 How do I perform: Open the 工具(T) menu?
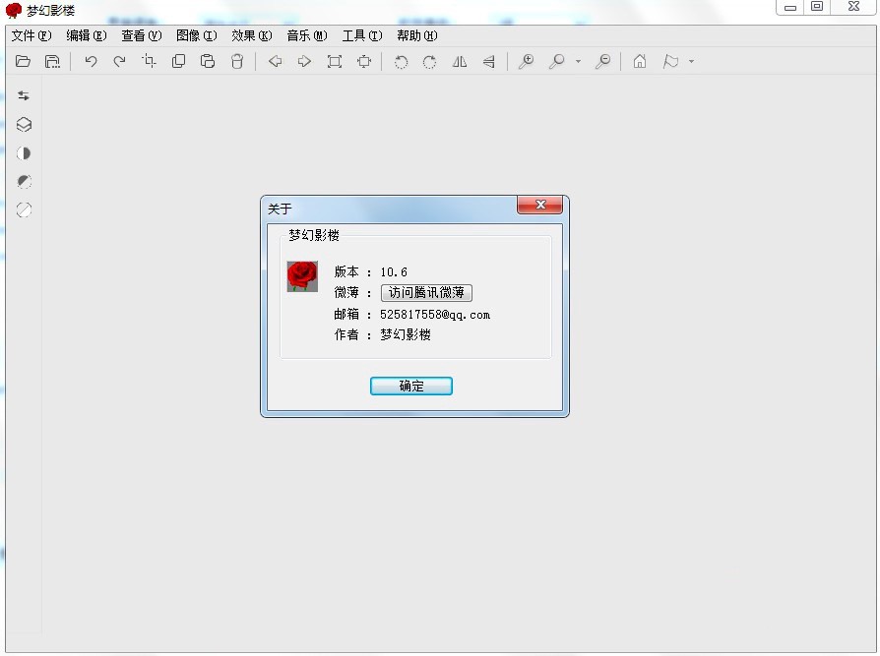pos(362,35)
